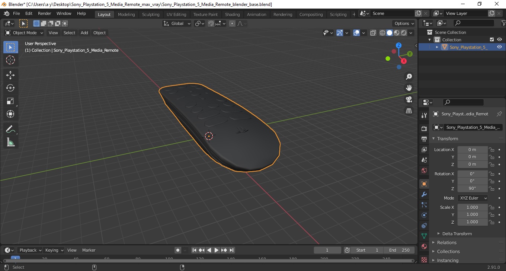Open Render properties tab icon
506x271 pixels.
click(x=424, y=129)
